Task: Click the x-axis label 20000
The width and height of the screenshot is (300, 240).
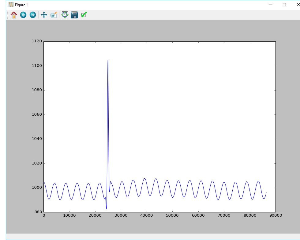Action: (x=95, y=215)
